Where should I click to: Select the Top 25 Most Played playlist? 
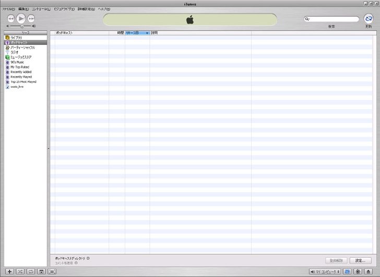pos(26,82)
